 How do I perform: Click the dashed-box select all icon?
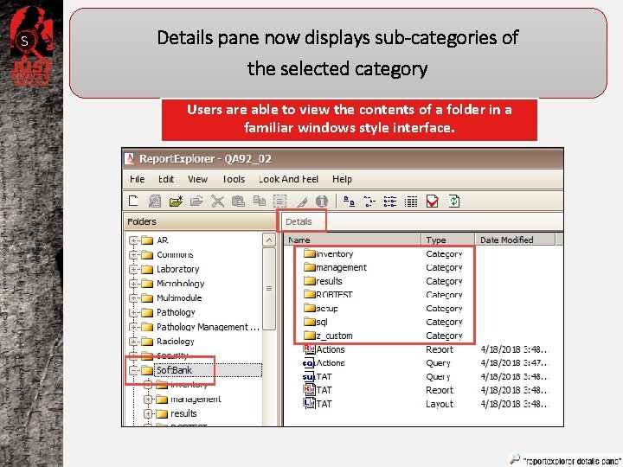coord(279,202)
